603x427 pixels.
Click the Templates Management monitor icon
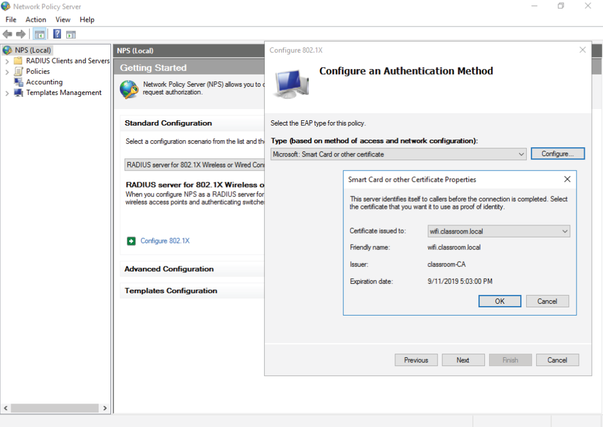point(18,93)
